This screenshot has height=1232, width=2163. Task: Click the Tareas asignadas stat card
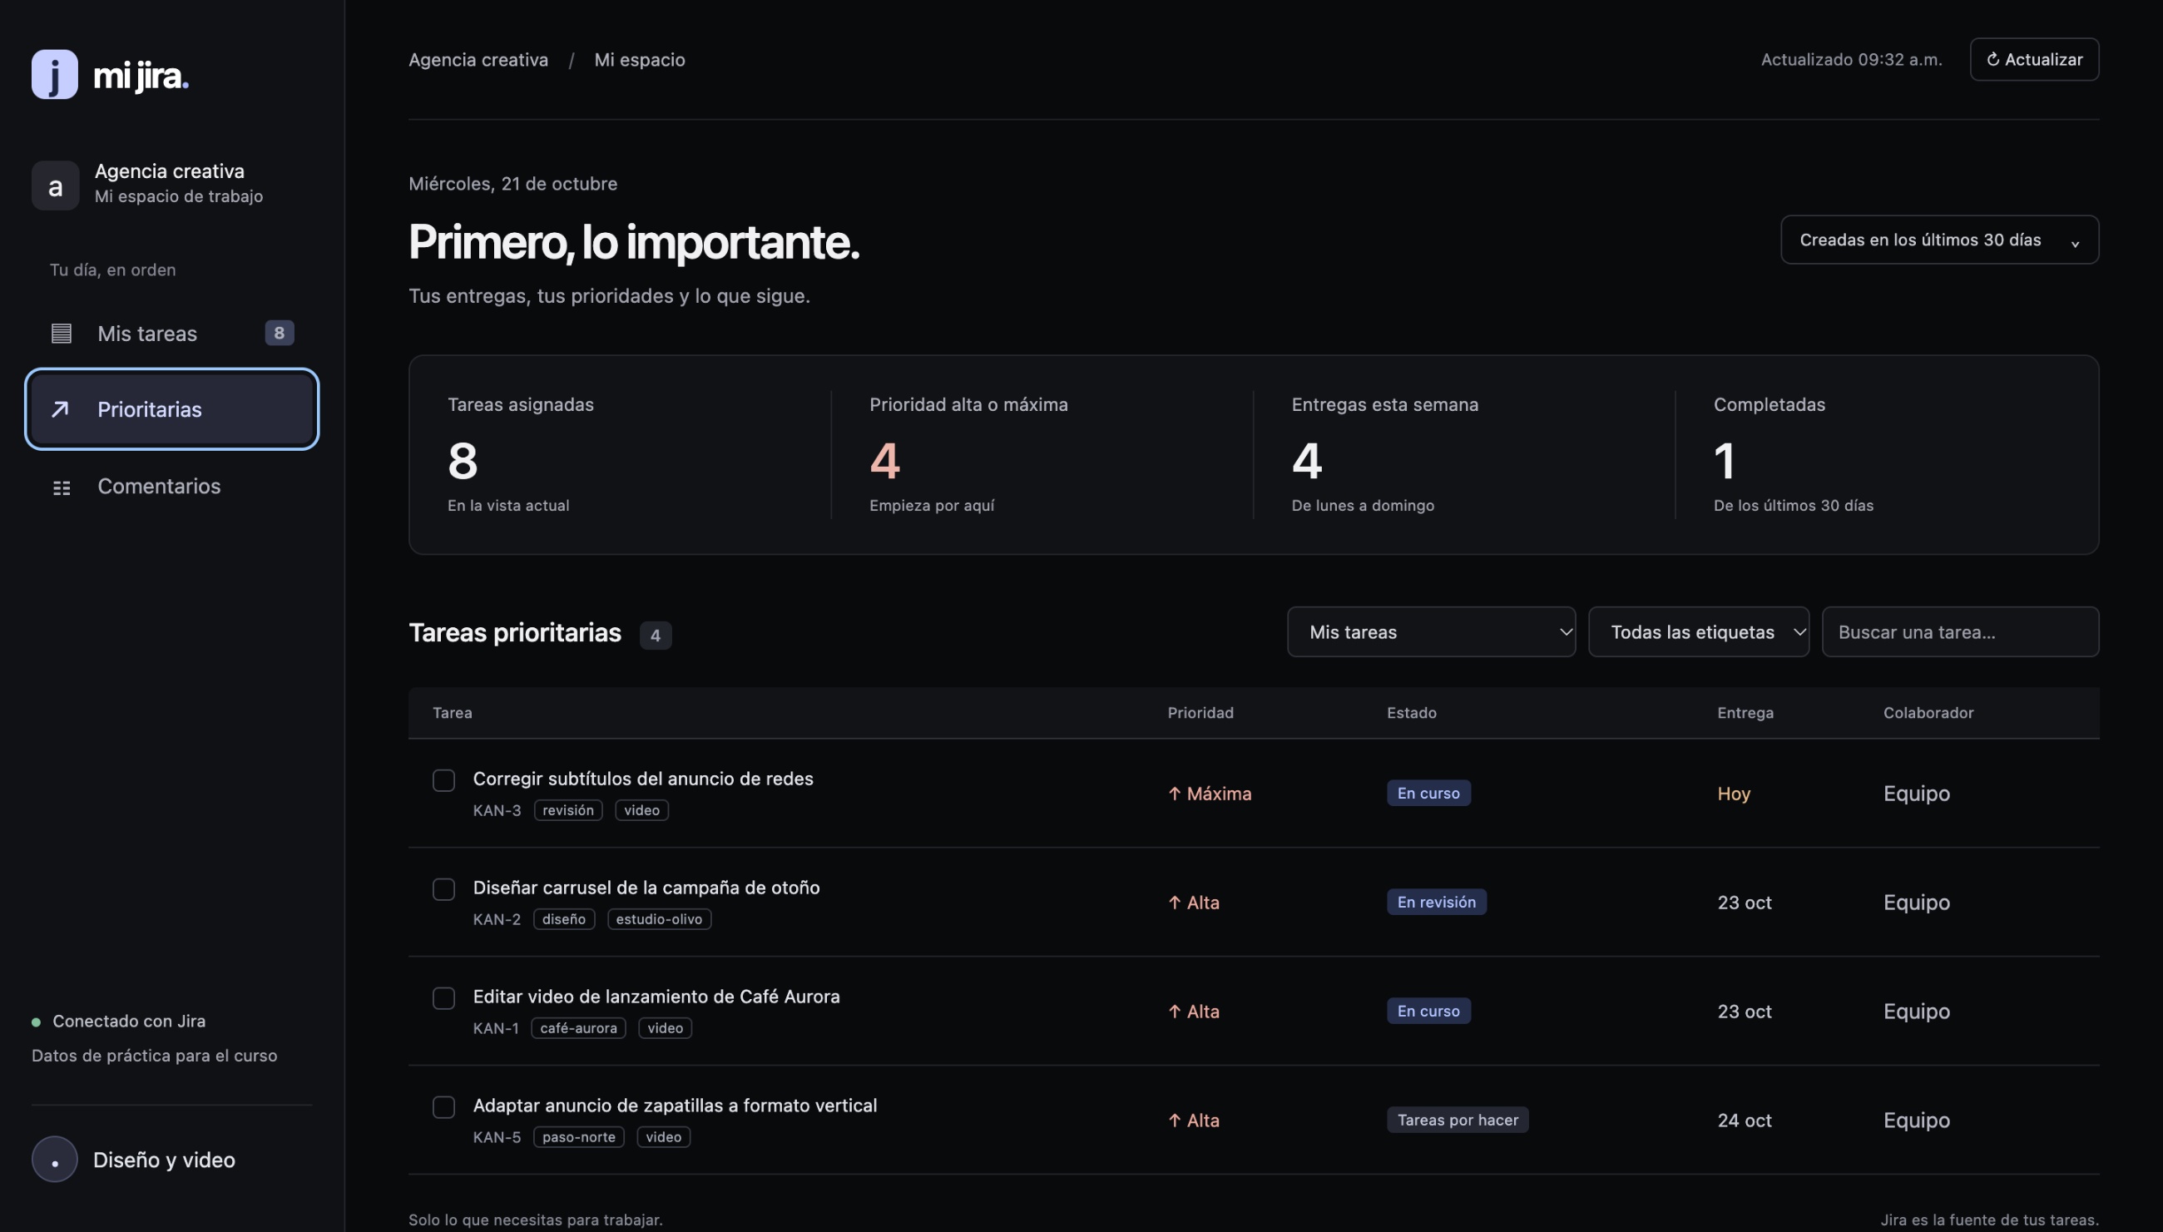(621, 454)
